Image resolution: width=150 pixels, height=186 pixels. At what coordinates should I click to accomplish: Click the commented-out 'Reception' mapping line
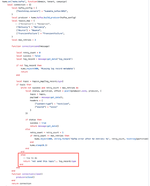click(33, 24)
